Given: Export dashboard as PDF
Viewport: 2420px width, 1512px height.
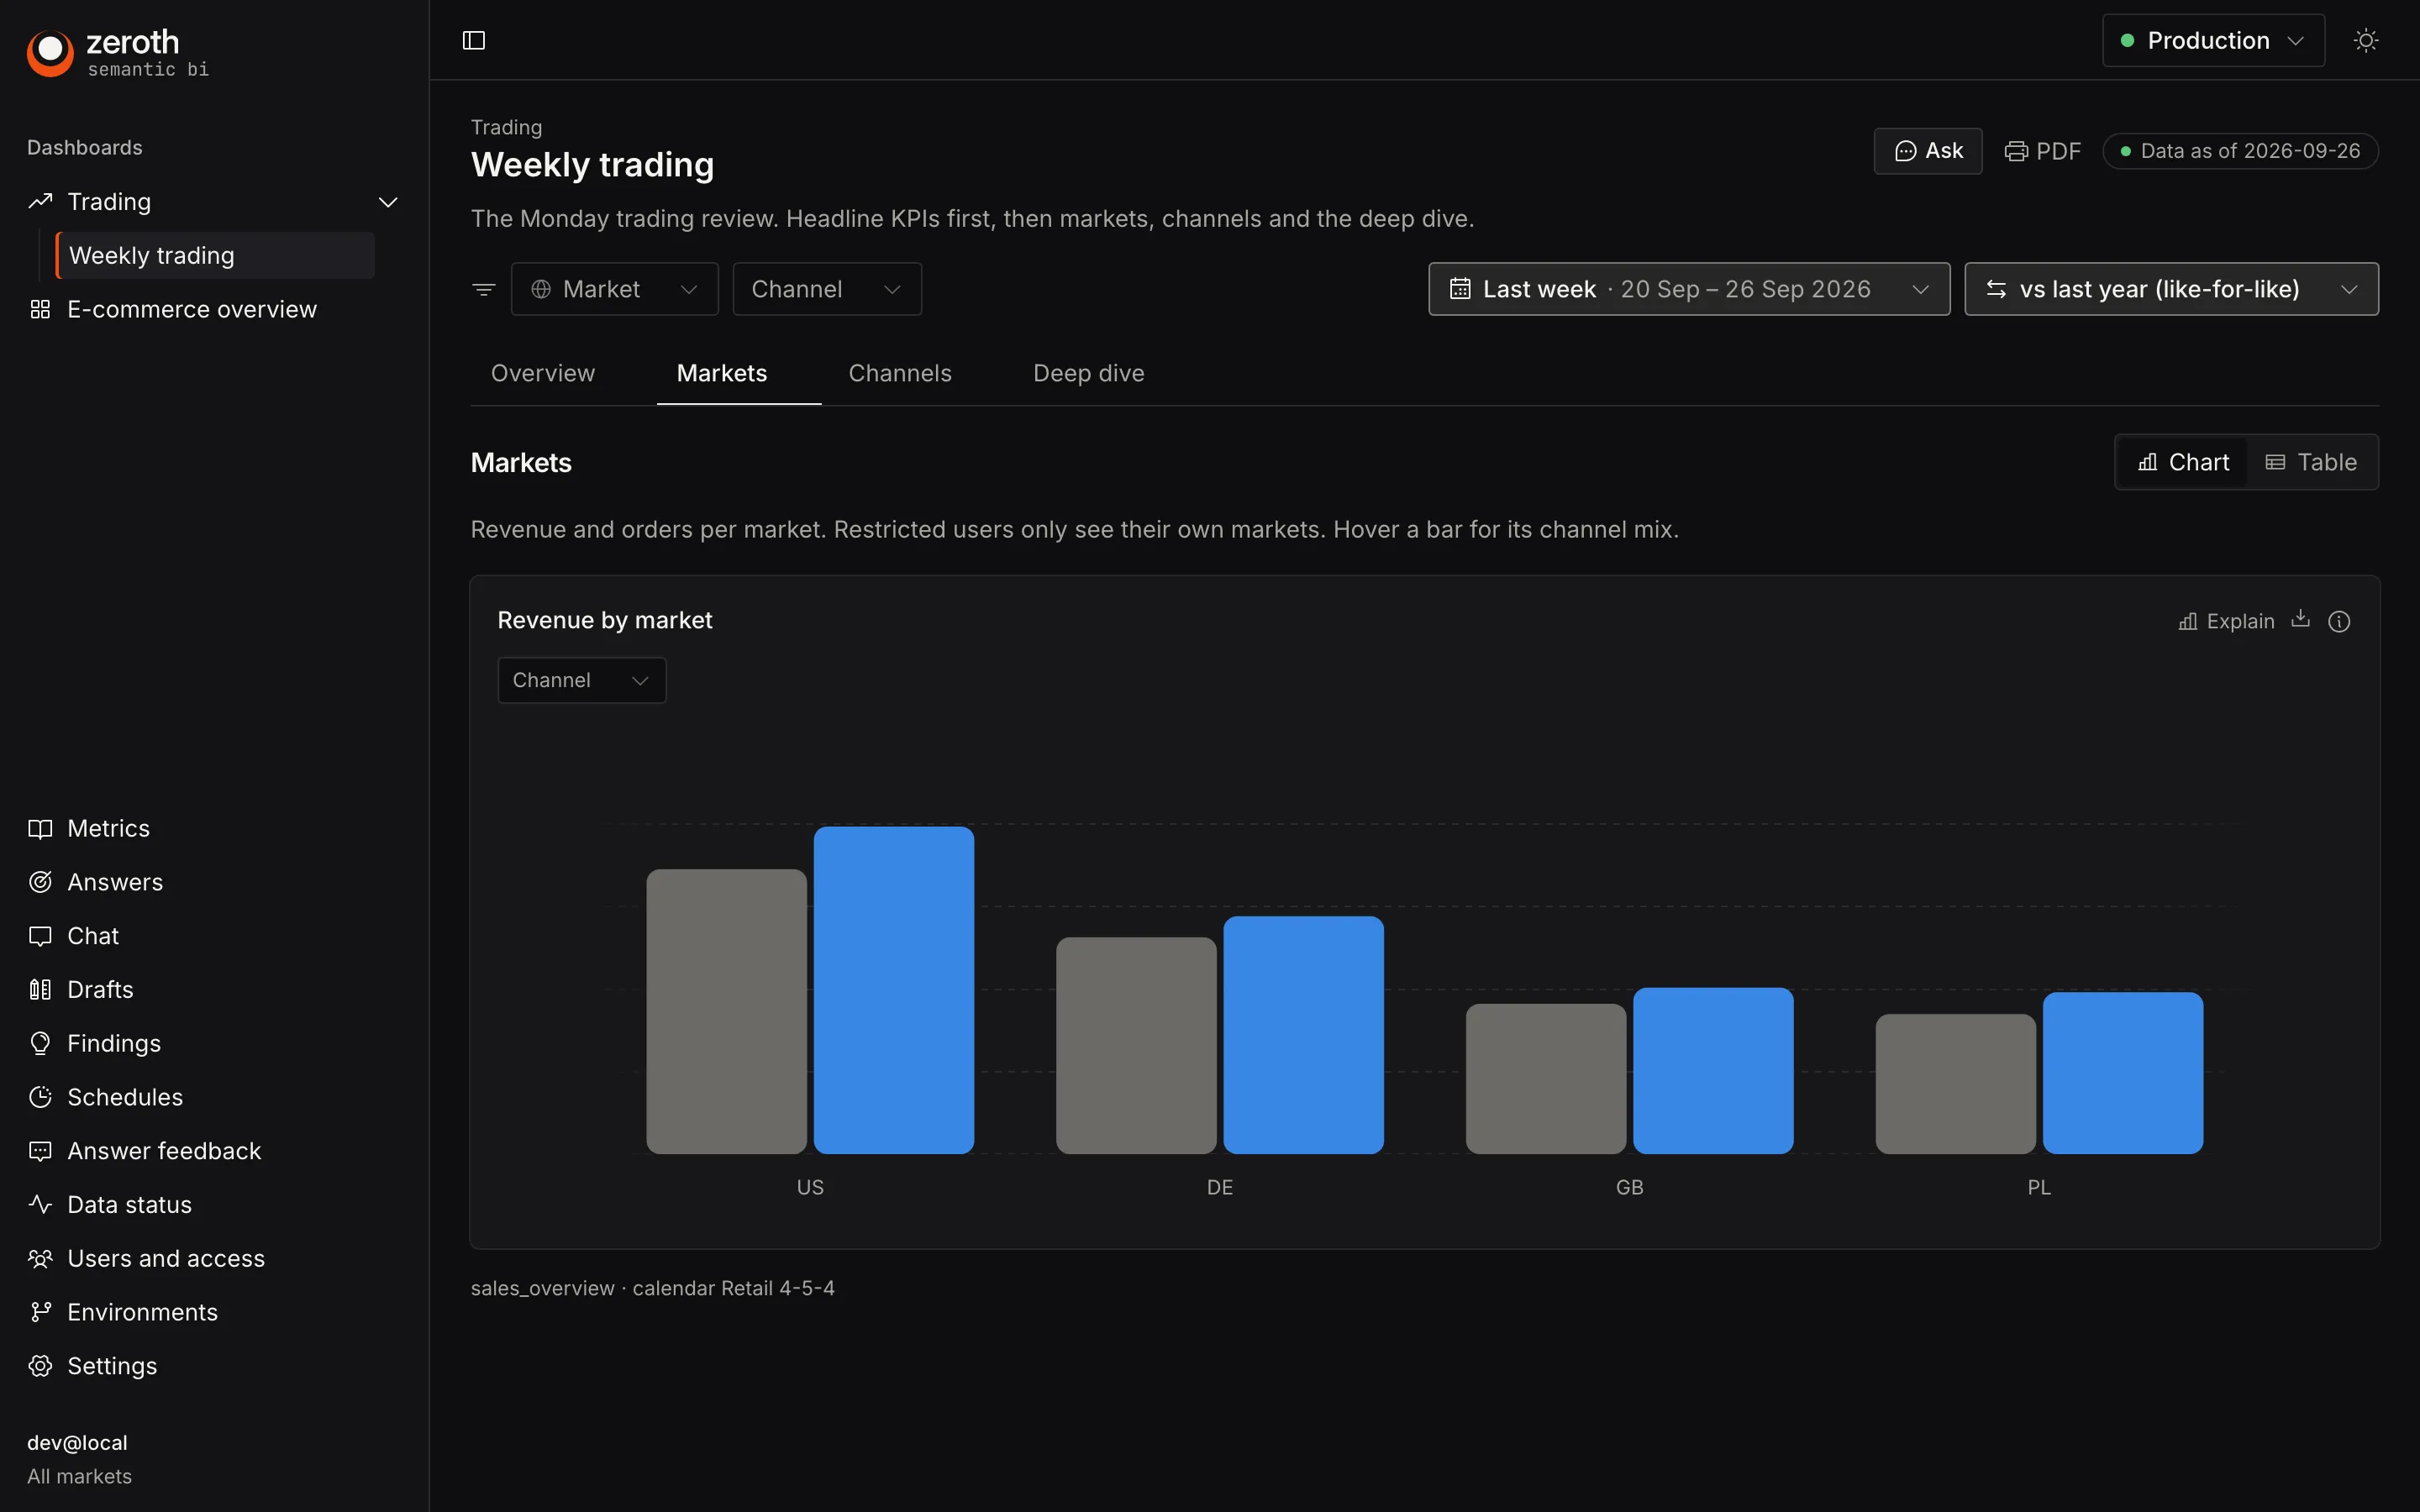Looking at the screenshot, I should (x=2042, y=151).
